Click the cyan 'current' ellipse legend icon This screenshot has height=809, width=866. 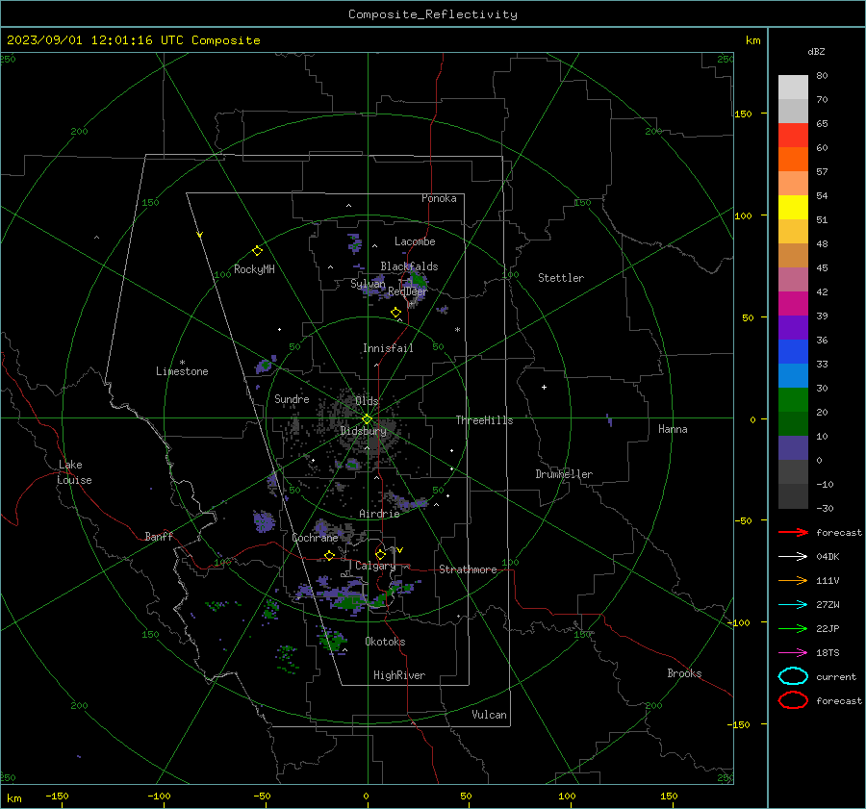tap(793, 676)
